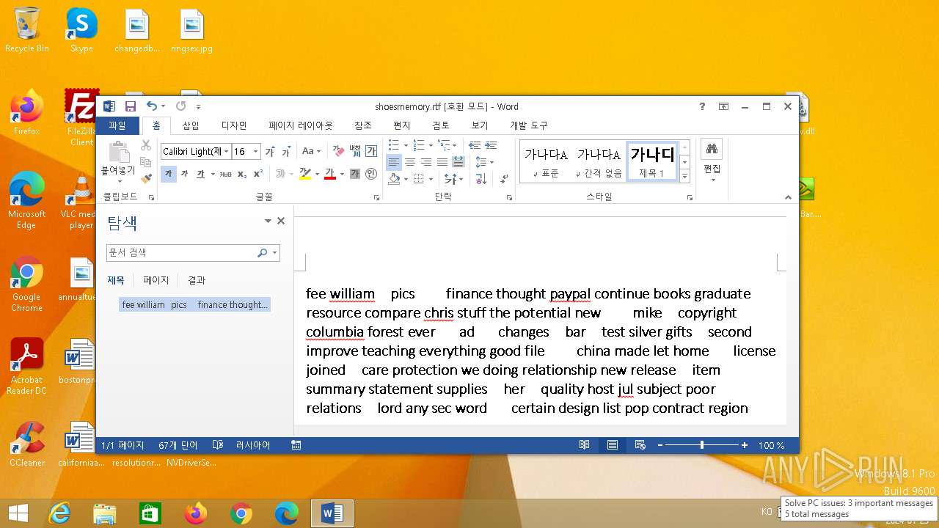Image resolution: width=939 pixels, height=528 pixels.
Task: Open ribbon display options icon
Action: tap(723, 106)
